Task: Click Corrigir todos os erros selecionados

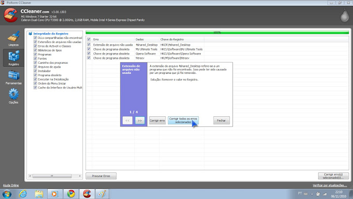Action: 183,120
